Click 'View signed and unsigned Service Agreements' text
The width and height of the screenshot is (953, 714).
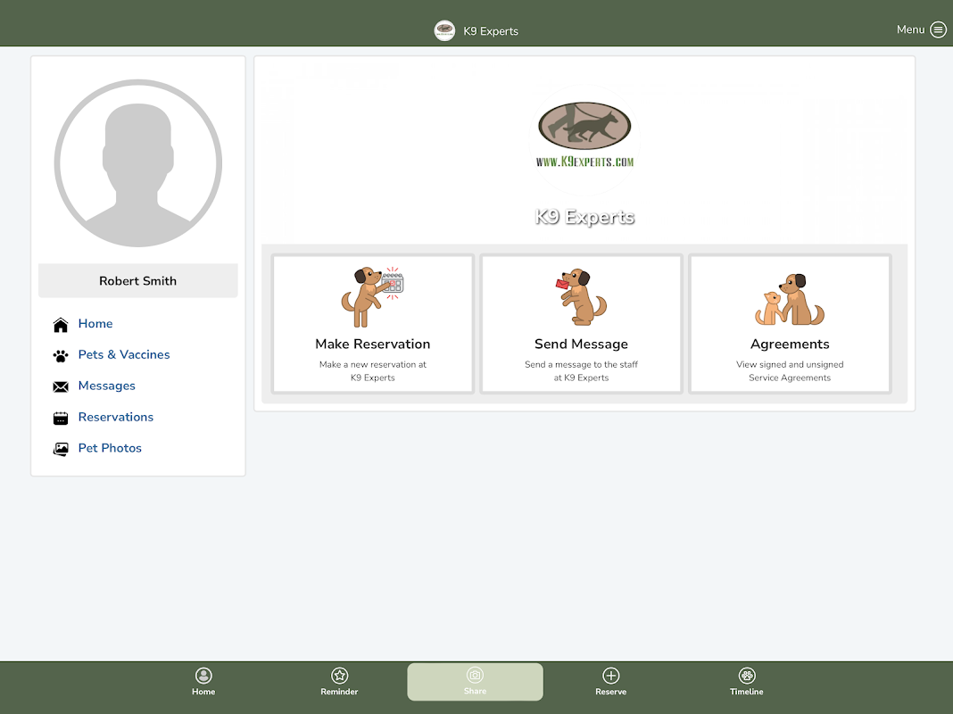pos(790,370)
